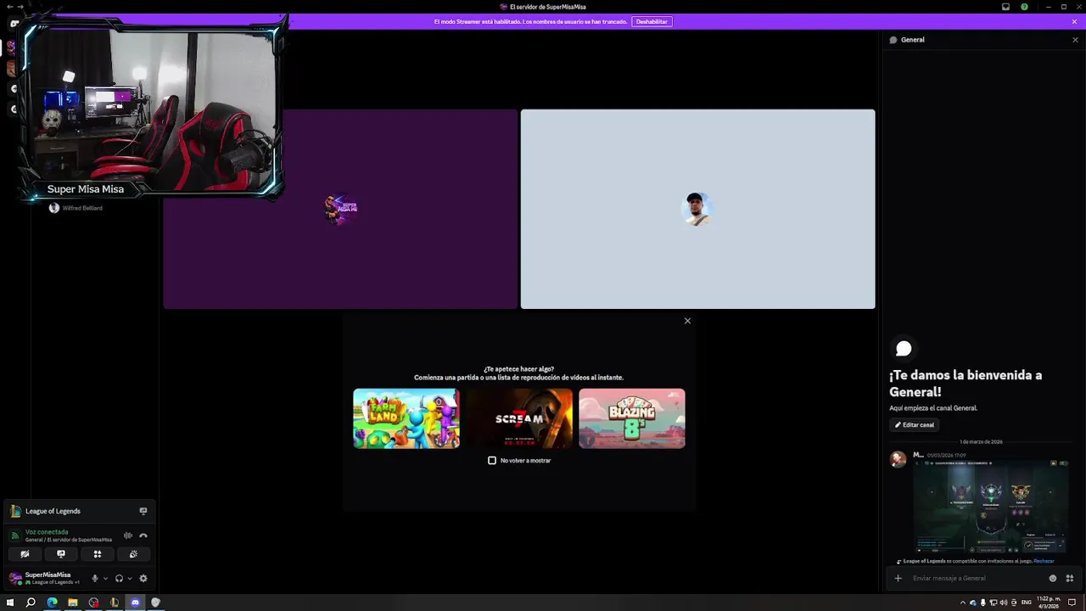Image resolution: width=1086 pixels, height=611 pixels.
Task: Click the Deshabilitar streamer mode button
Action: click(x=652, y=21)
